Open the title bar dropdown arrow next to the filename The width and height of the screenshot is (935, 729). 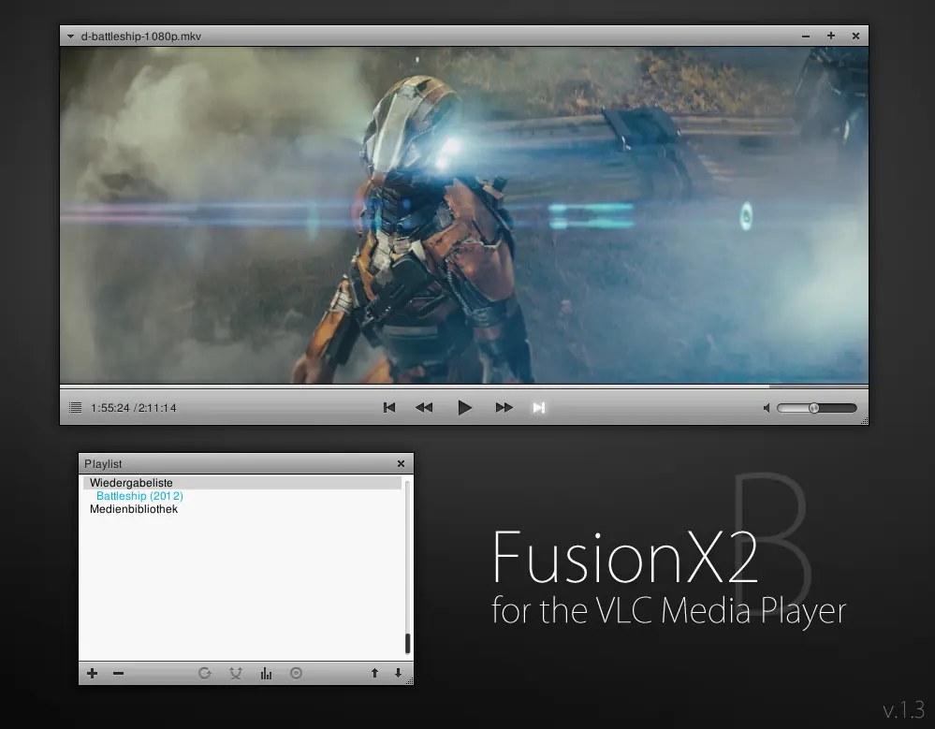click(x=70, y=36)
